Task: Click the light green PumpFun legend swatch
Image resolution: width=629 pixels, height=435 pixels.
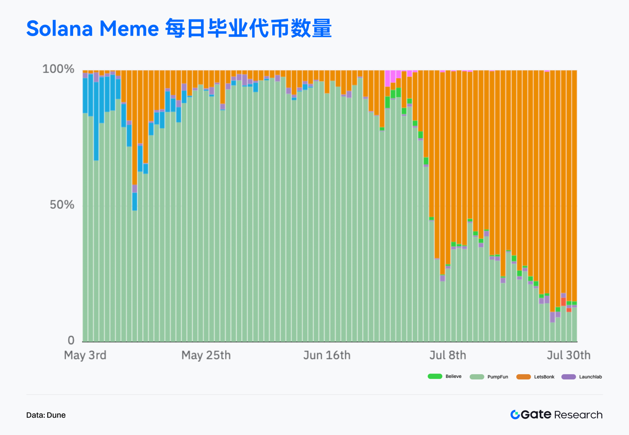Action: (x=477, y=377)
